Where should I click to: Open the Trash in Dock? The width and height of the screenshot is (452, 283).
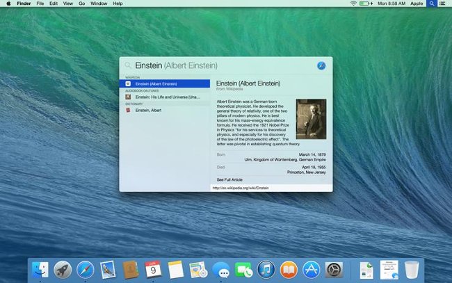coord(412,270)
